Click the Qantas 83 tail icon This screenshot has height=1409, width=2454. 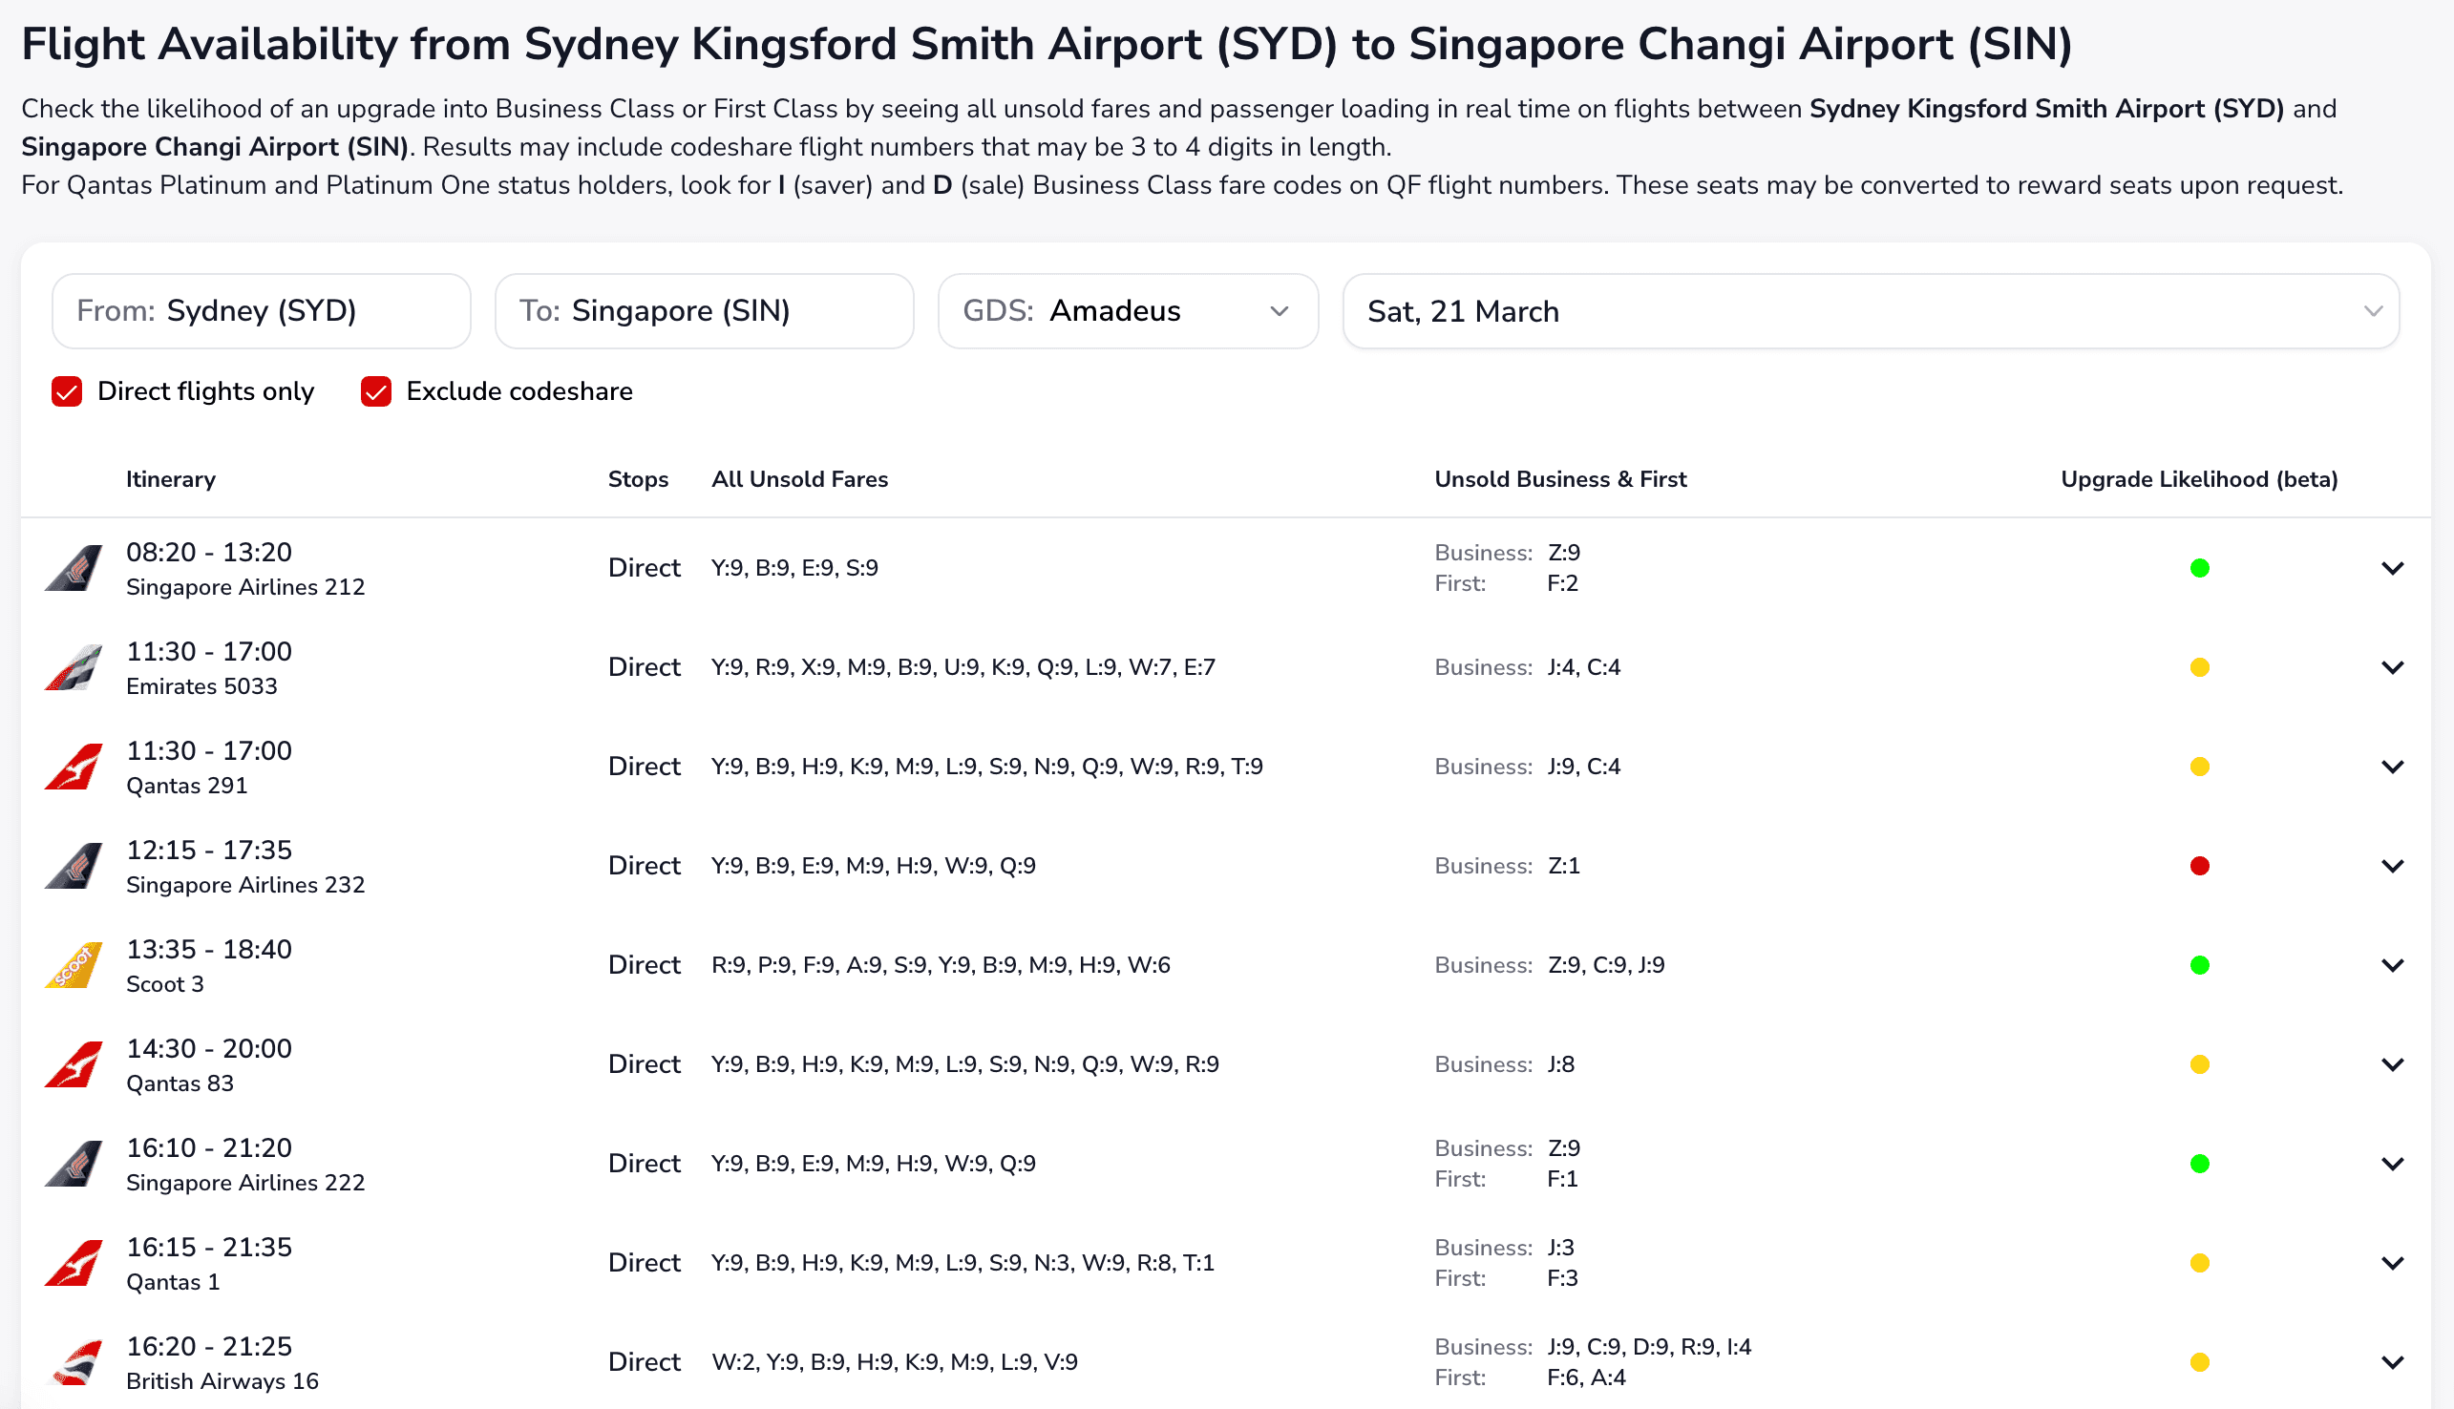point(72,1063)
